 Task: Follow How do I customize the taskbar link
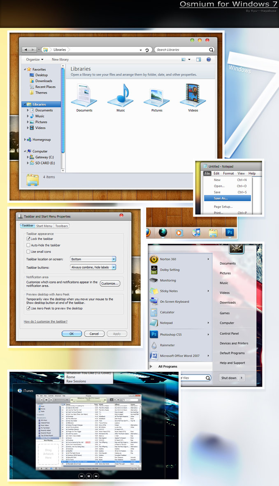pos(46,322)
